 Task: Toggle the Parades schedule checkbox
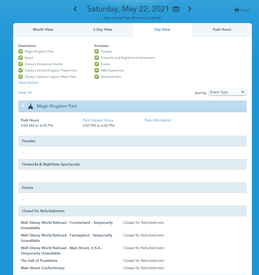97,51
